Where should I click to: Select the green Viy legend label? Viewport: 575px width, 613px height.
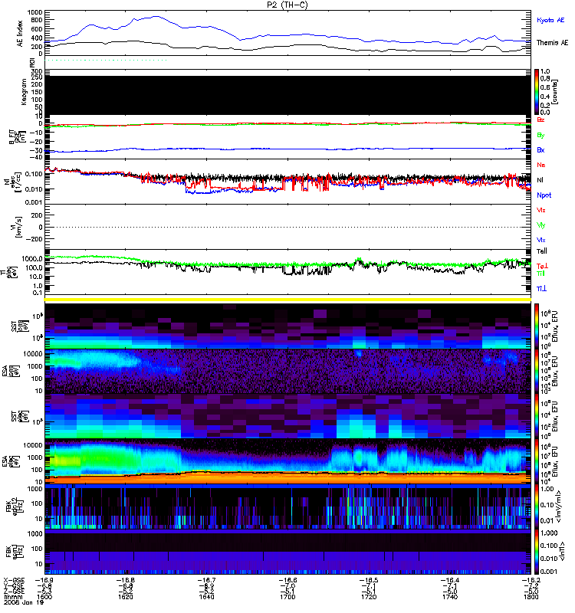point(540,225)
